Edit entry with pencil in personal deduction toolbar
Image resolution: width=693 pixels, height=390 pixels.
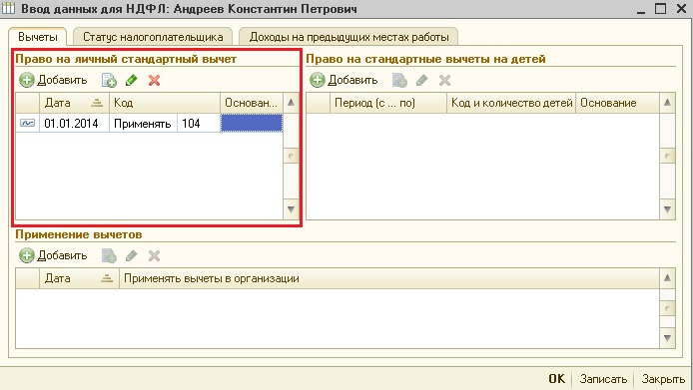(131, 81)
